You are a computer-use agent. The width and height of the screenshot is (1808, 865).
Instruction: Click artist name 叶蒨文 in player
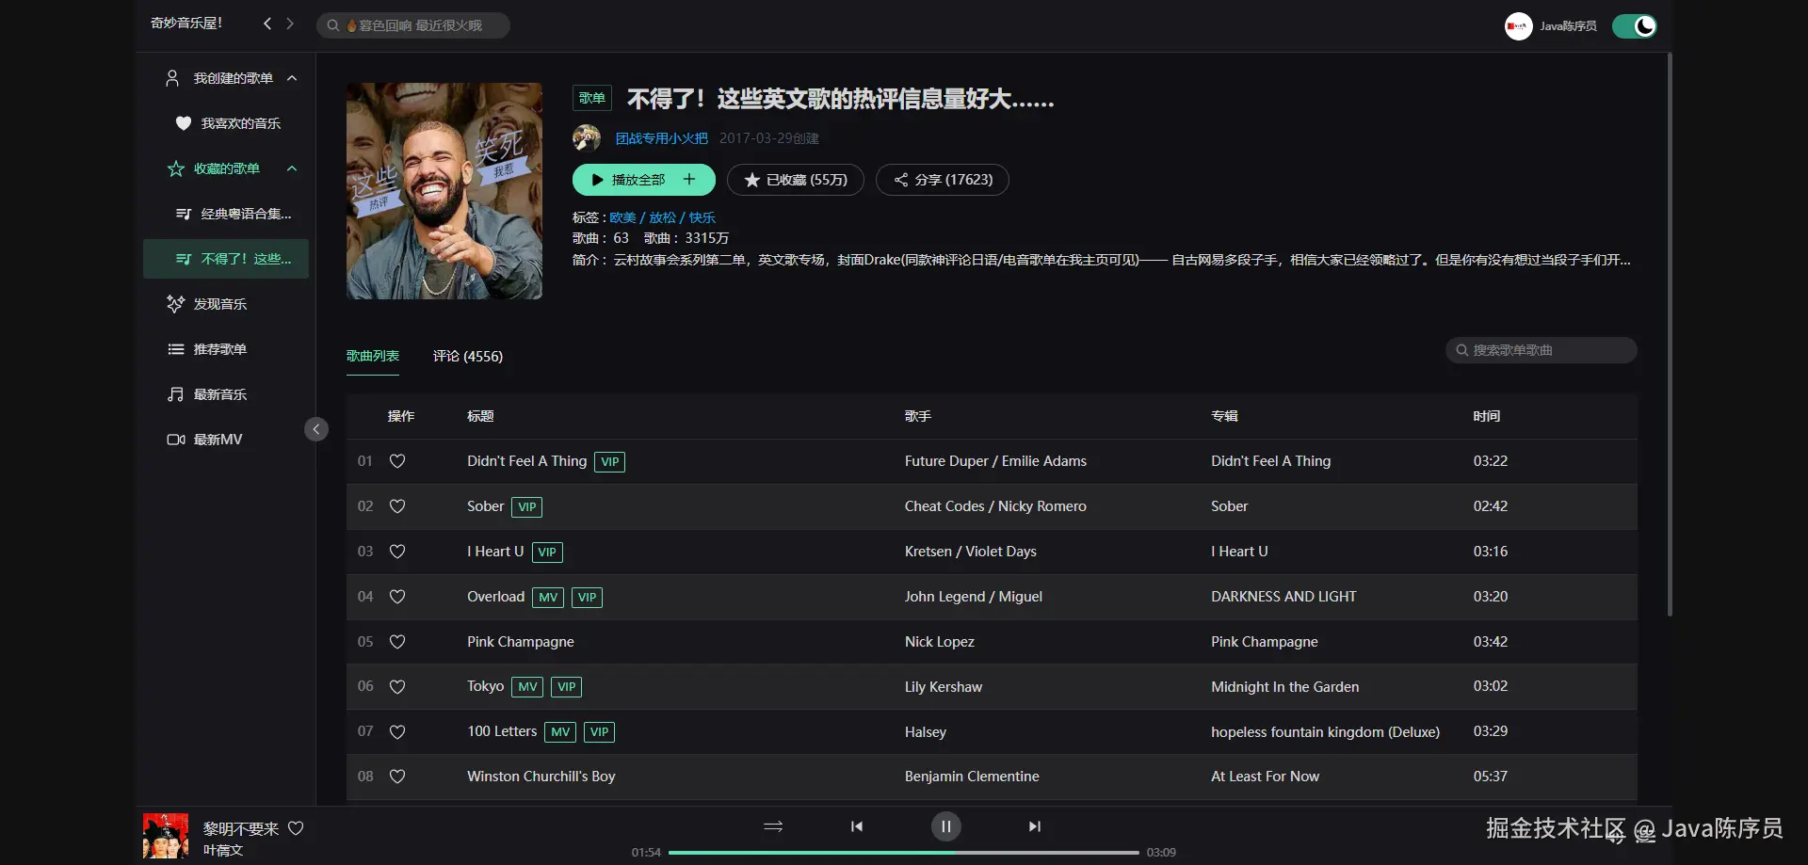(223, 850)
